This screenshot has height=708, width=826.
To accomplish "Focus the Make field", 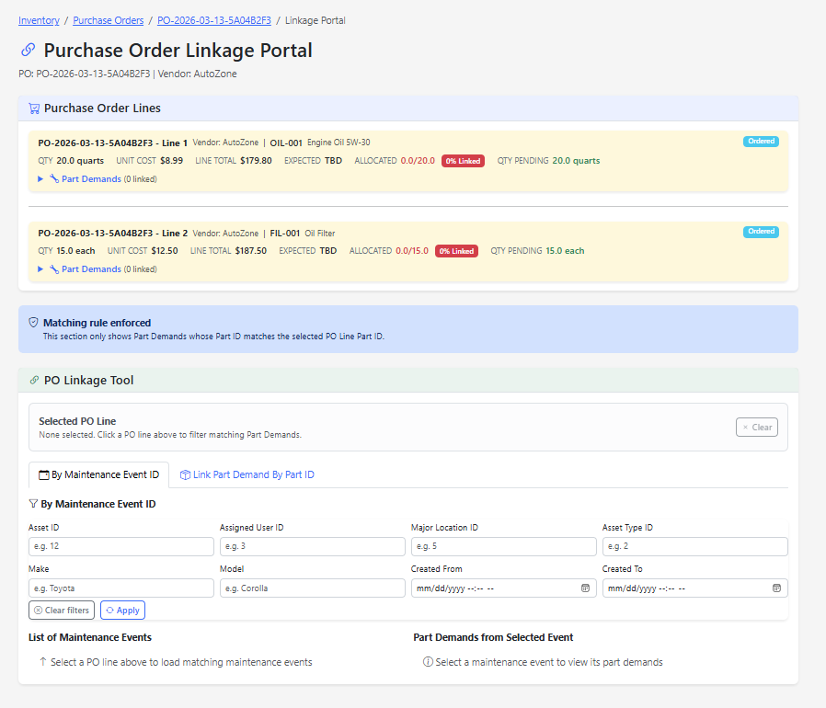I will [x=121, y=588].
